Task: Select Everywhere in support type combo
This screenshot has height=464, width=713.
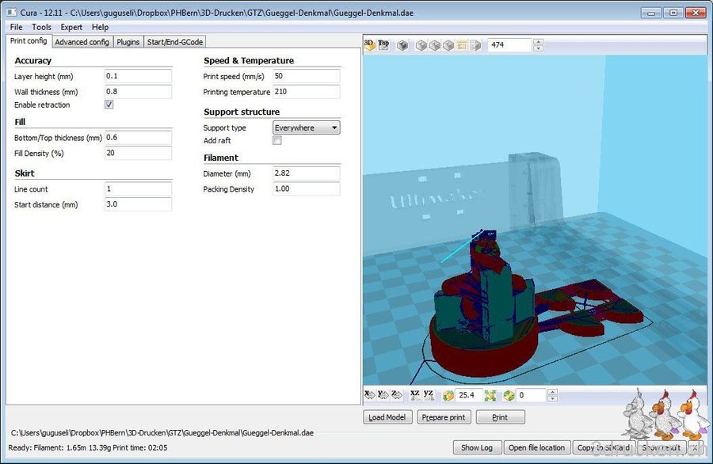Action: (305, 127)
